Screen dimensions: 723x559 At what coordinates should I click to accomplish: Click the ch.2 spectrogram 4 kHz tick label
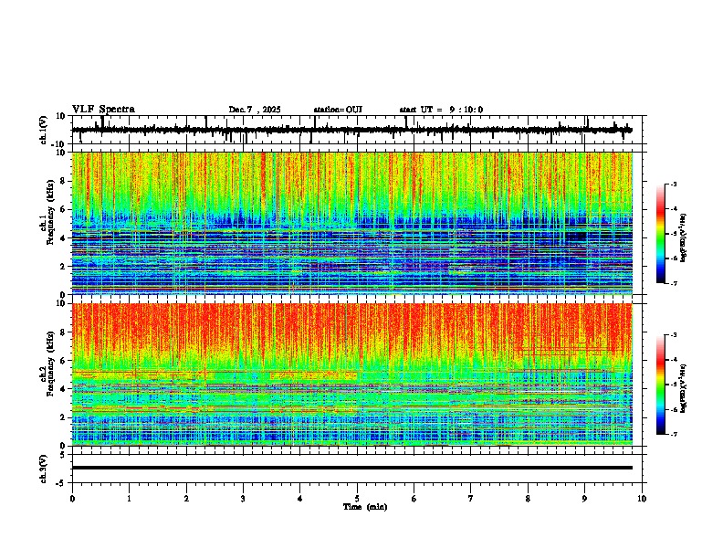63,389
